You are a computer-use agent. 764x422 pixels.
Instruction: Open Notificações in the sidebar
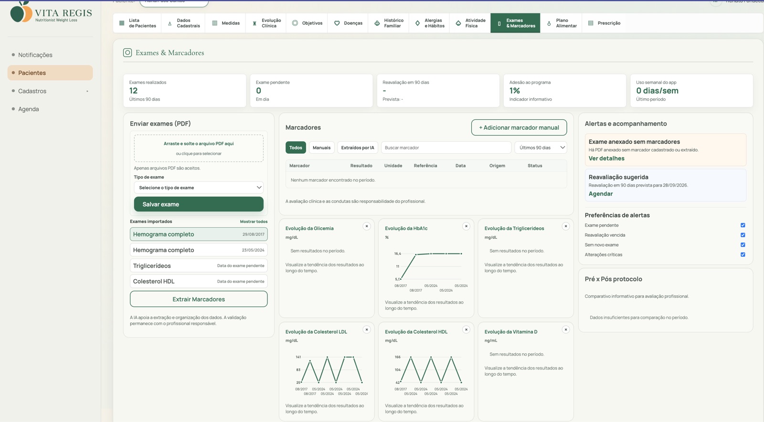click(50, 55)
